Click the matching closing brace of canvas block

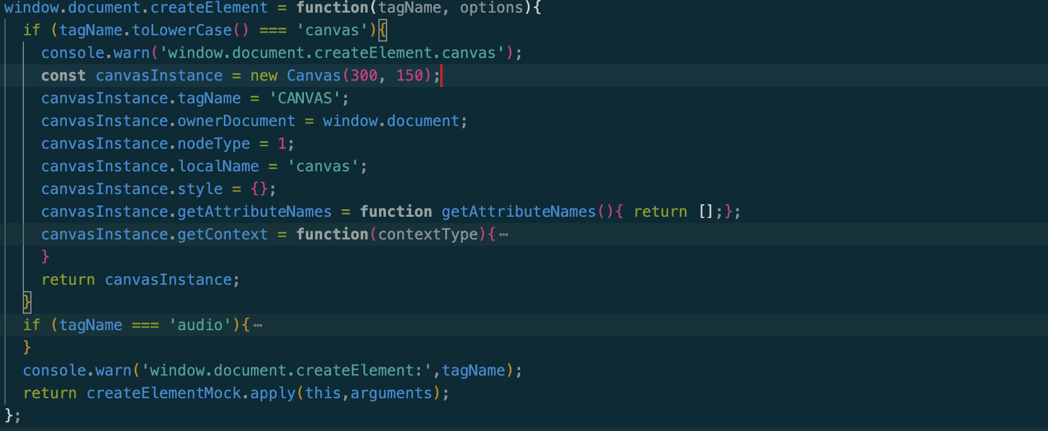pyautogui.click(x=26, y=302)
